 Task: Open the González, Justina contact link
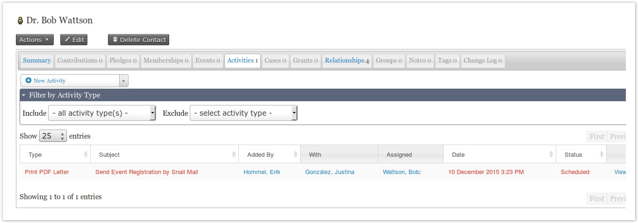(330, 172)
